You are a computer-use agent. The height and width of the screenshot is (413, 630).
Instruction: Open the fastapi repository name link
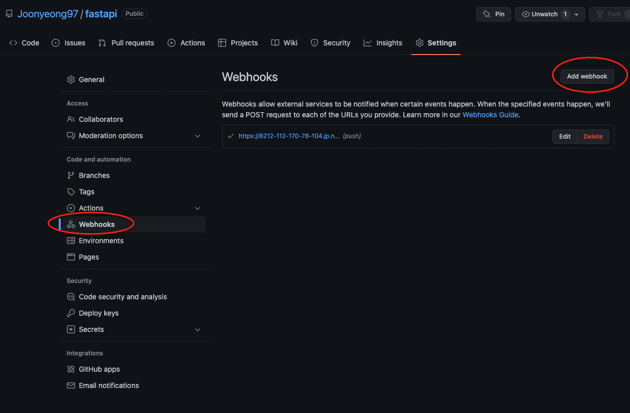pos(101,14)
